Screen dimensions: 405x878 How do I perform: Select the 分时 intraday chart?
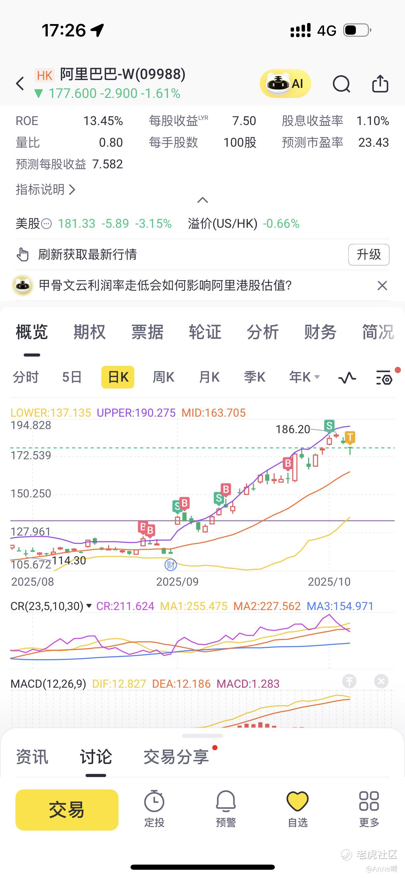(26, 377)
